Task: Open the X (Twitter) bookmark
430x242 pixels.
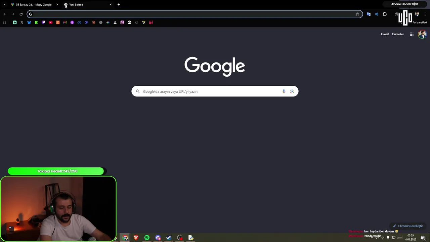Action: (x=22, y=23)
